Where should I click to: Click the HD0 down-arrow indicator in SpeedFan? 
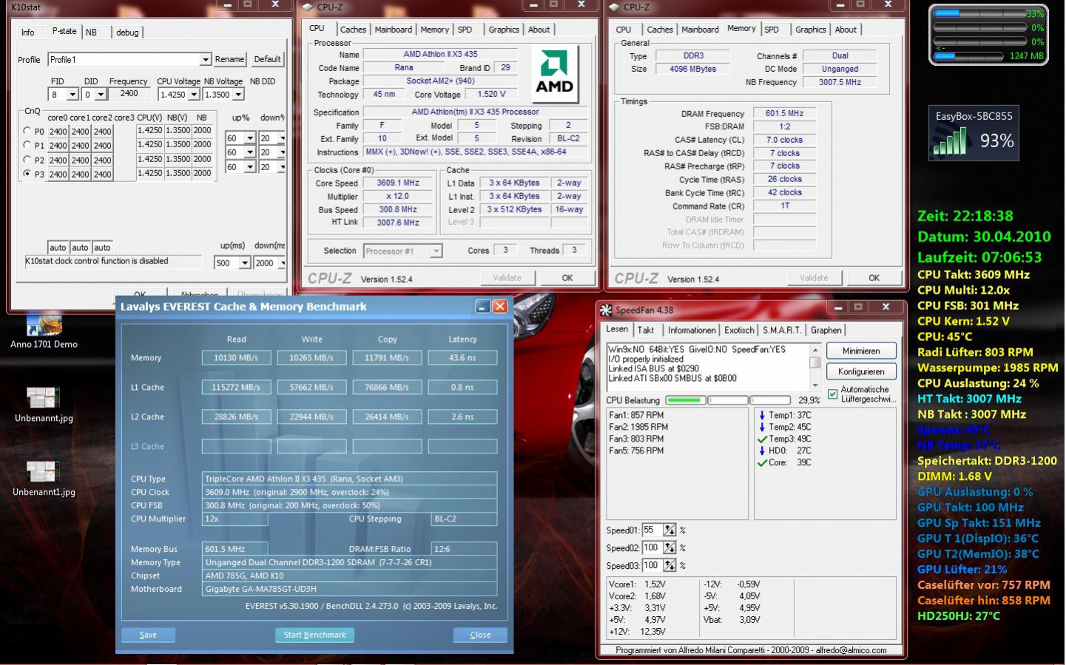(x=762, y=450)
